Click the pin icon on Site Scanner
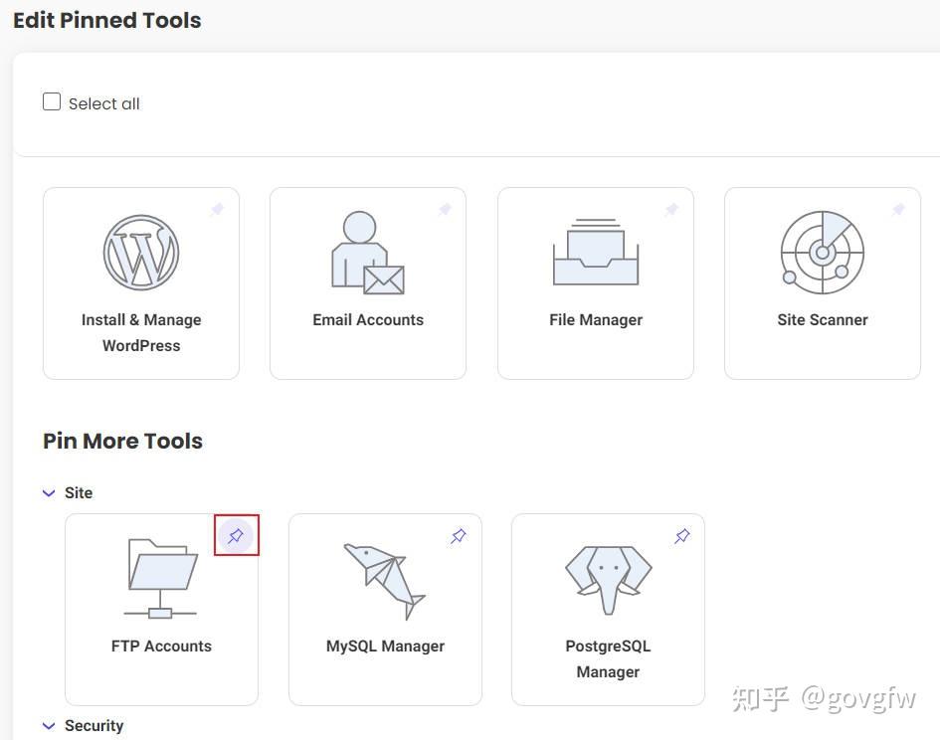This screenshot has height=740, width=940. coord(898,210)
